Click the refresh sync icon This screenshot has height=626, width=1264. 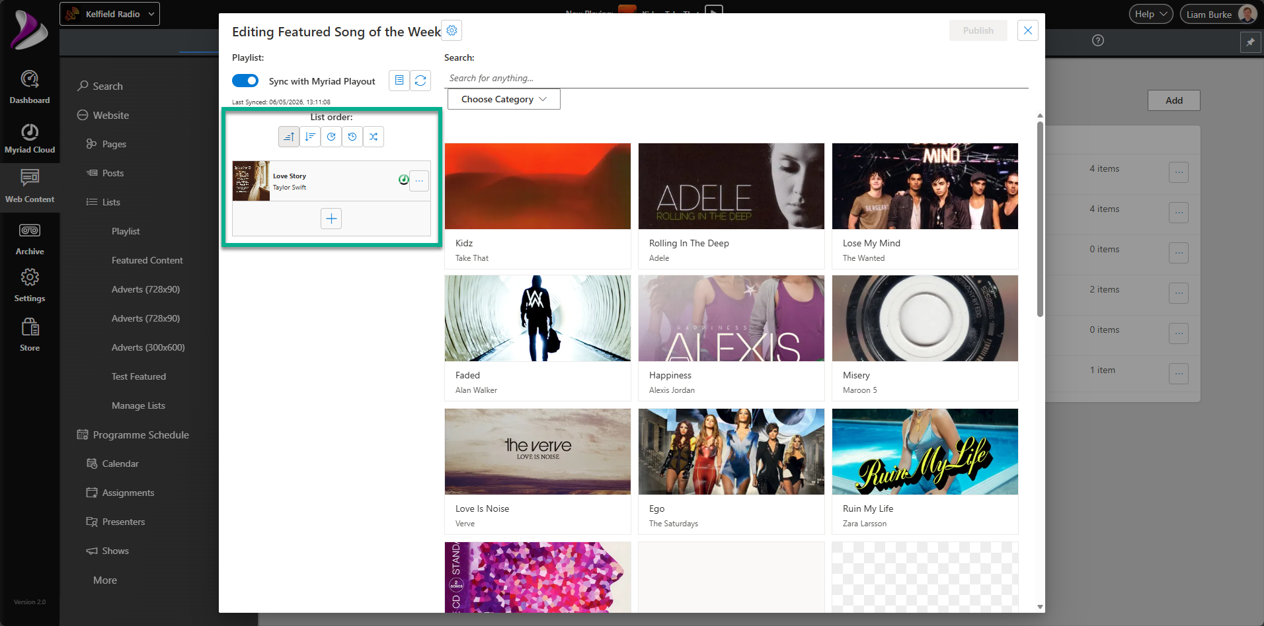pos(420,81)
